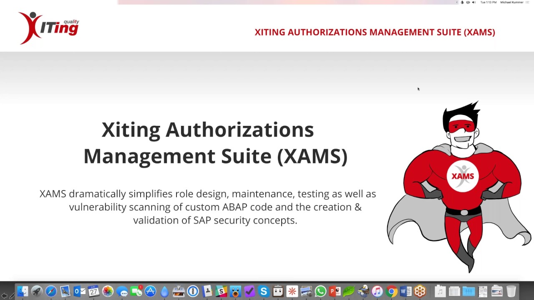Screen dimensions: 534x300
Task: Open the Photos app in dock
Action: click(x=108, y=291)
